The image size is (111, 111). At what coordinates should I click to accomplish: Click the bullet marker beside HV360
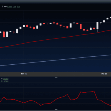pos(2,79)
